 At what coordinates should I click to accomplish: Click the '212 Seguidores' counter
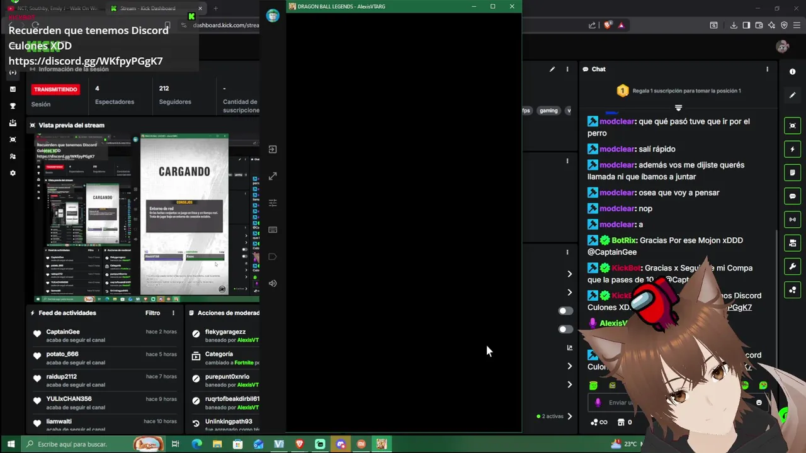pos(174,95)
